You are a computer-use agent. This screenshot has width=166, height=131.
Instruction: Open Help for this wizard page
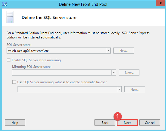[x=15, y=123]
